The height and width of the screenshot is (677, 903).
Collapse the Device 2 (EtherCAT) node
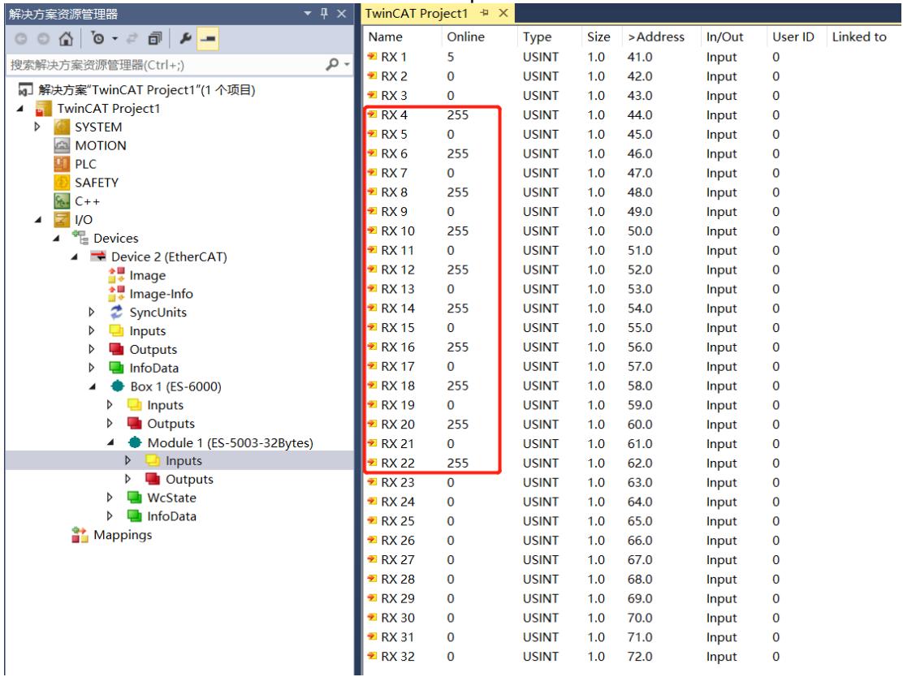pos(75,257)
